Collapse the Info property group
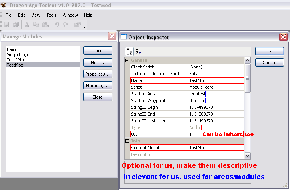The image size is (290, 190). point(127,141)
